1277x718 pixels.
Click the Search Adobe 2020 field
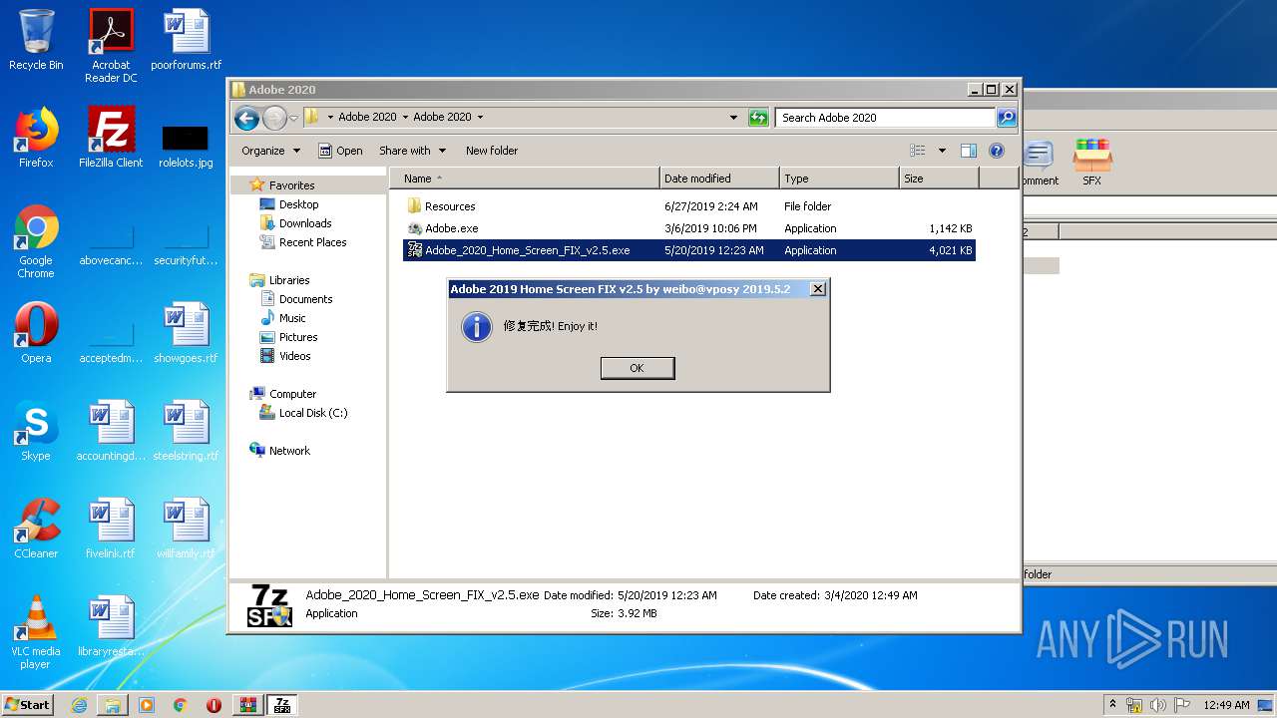pos(885,118)
